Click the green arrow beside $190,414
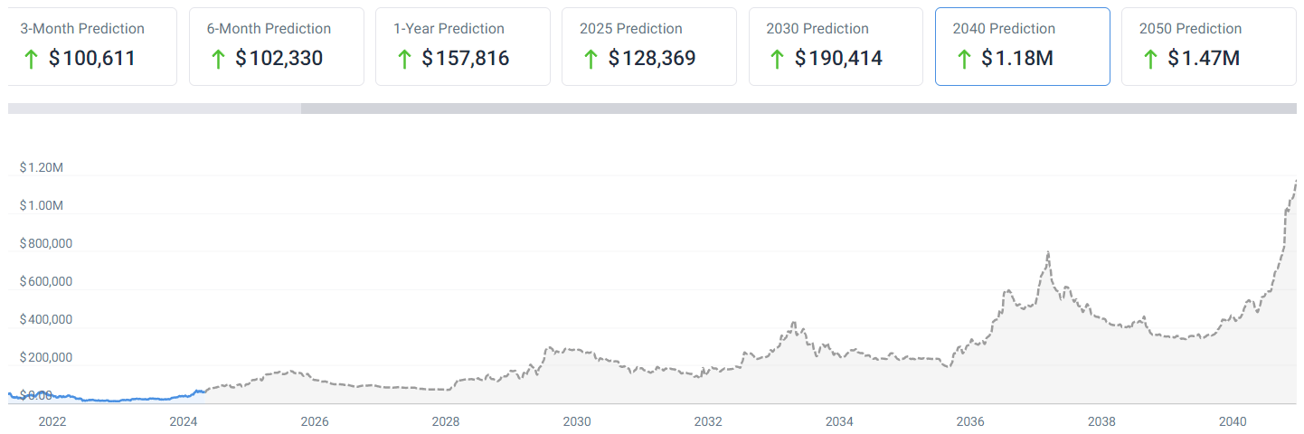 coord(777,60)
